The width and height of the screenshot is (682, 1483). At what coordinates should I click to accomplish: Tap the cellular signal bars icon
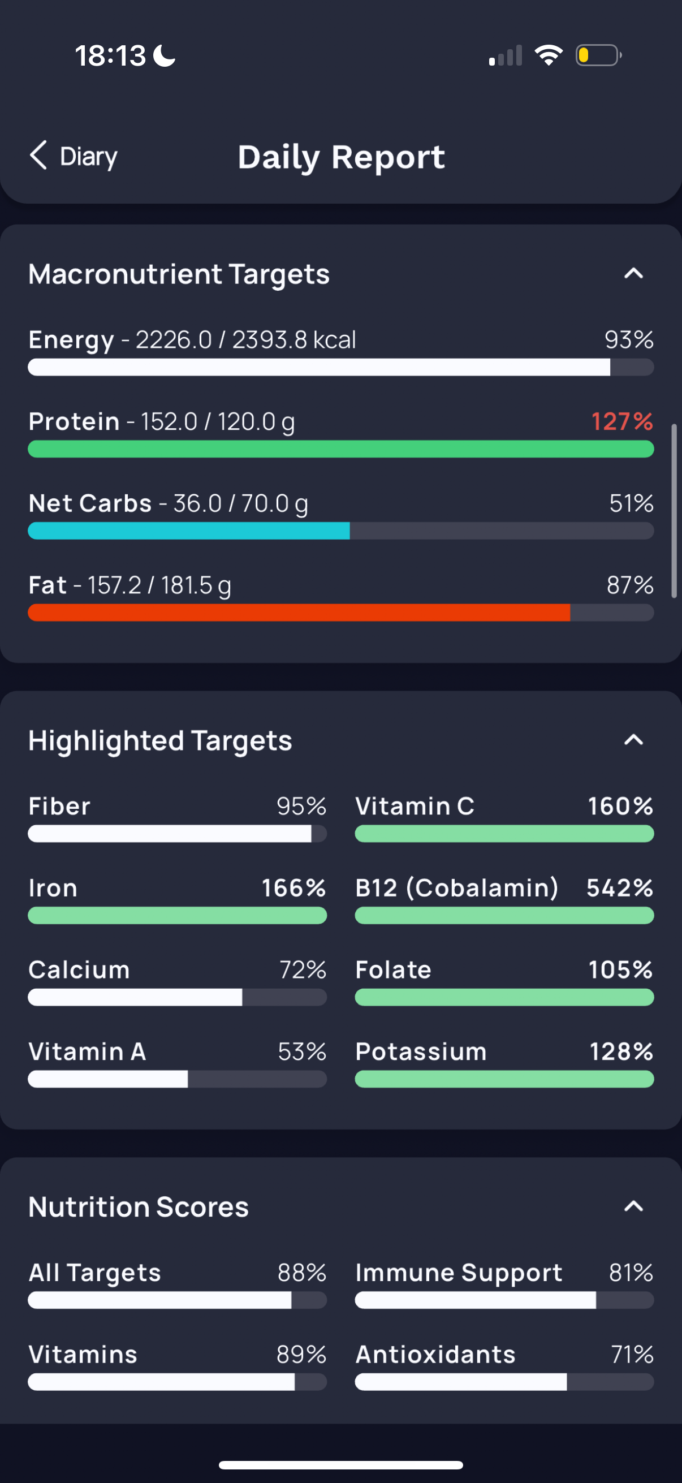pyautogui.click(x=506, y=55)
